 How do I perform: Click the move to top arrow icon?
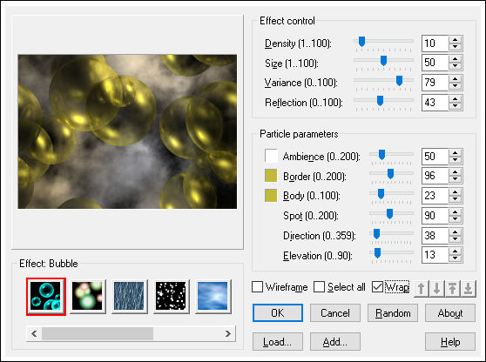(453, 289)
